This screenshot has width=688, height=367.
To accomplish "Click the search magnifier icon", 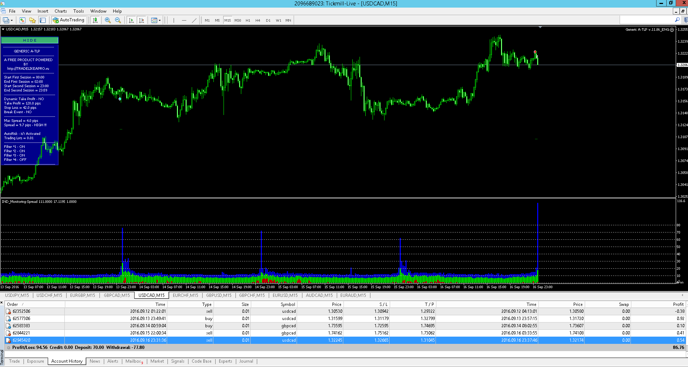I will pyautogui.click(x=677, y=20).
